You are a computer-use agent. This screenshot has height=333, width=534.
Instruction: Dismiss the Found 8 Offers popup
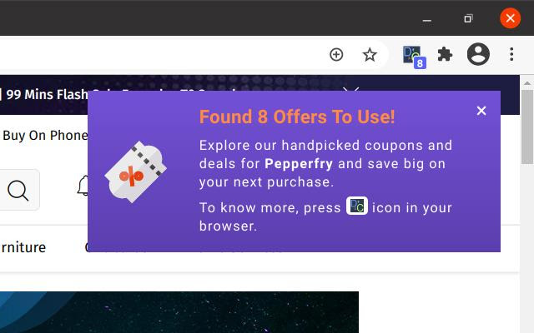click(x=481, y=111)
